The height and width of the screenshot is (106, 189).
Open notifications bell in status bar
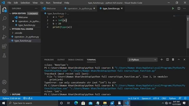click(x=185, y=98)
